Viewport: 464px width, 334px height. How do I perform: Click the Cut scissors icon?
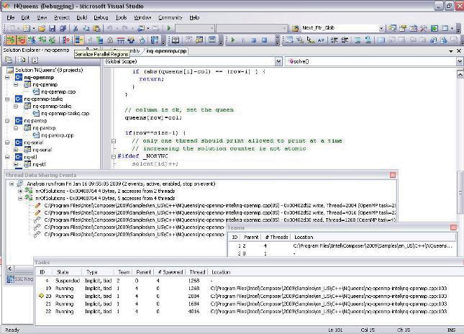[x=76, y=28]
